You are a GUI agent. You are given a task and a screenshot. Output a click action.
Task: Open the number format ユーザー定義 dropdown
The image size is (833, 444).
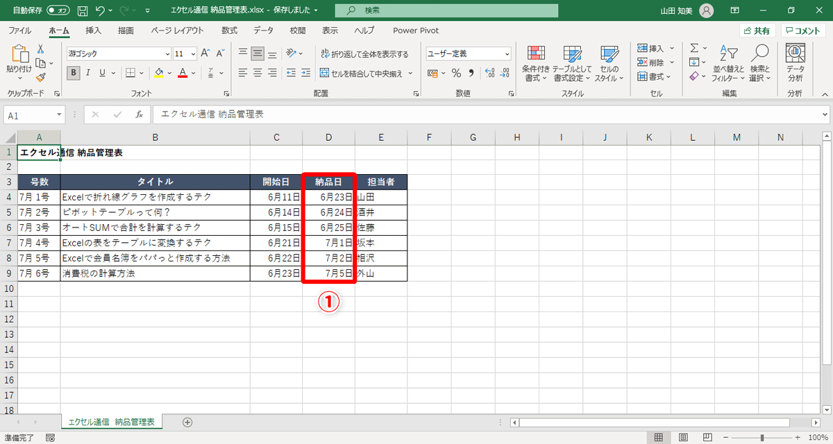507,53
